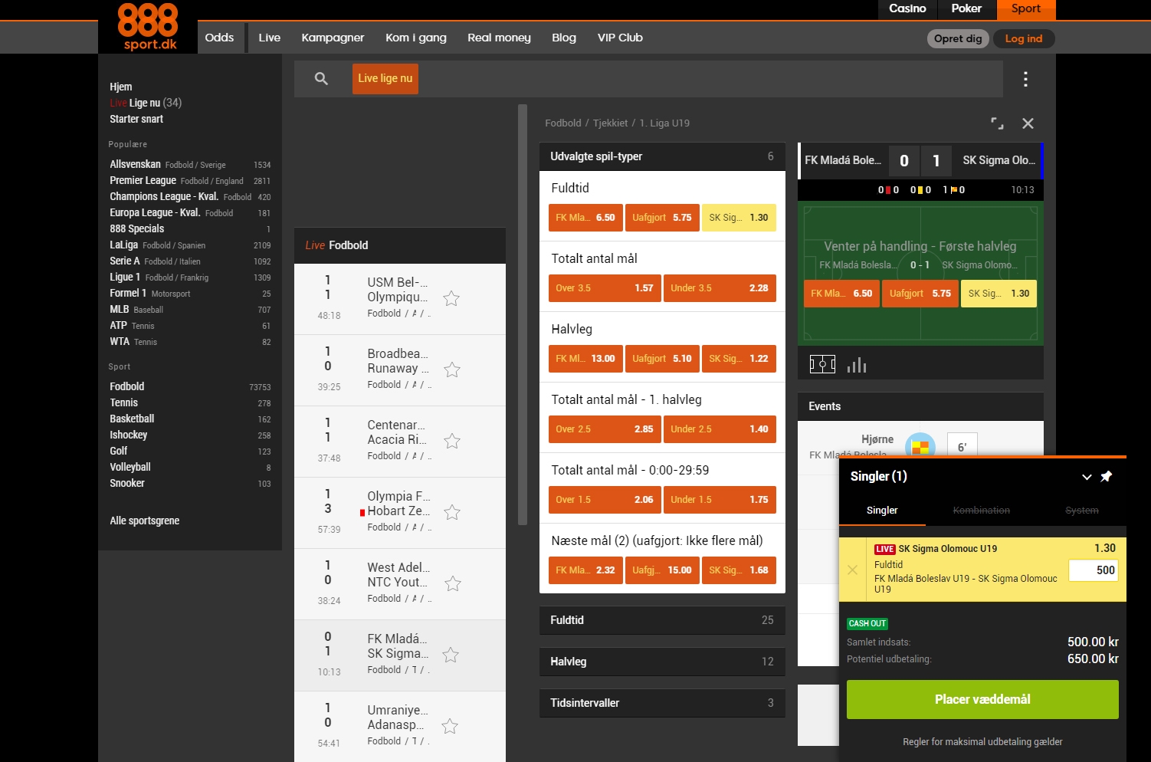Favorite the West Adel NTC Youth match
This screenshot has width=1151, height=762.
[452, 583]
